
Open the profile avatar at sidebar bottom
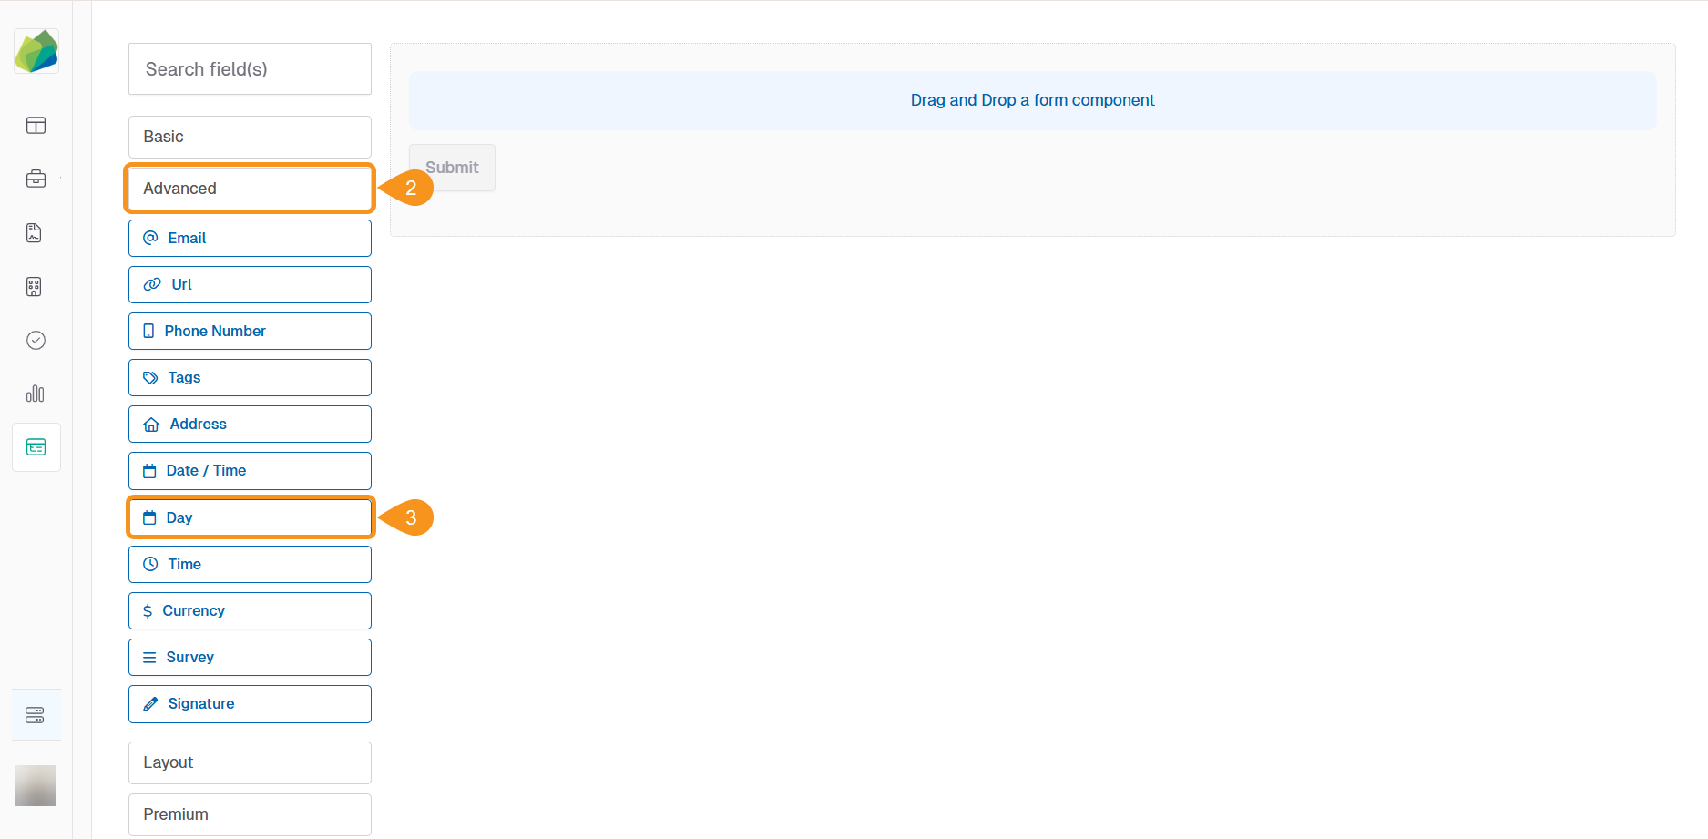35,785
